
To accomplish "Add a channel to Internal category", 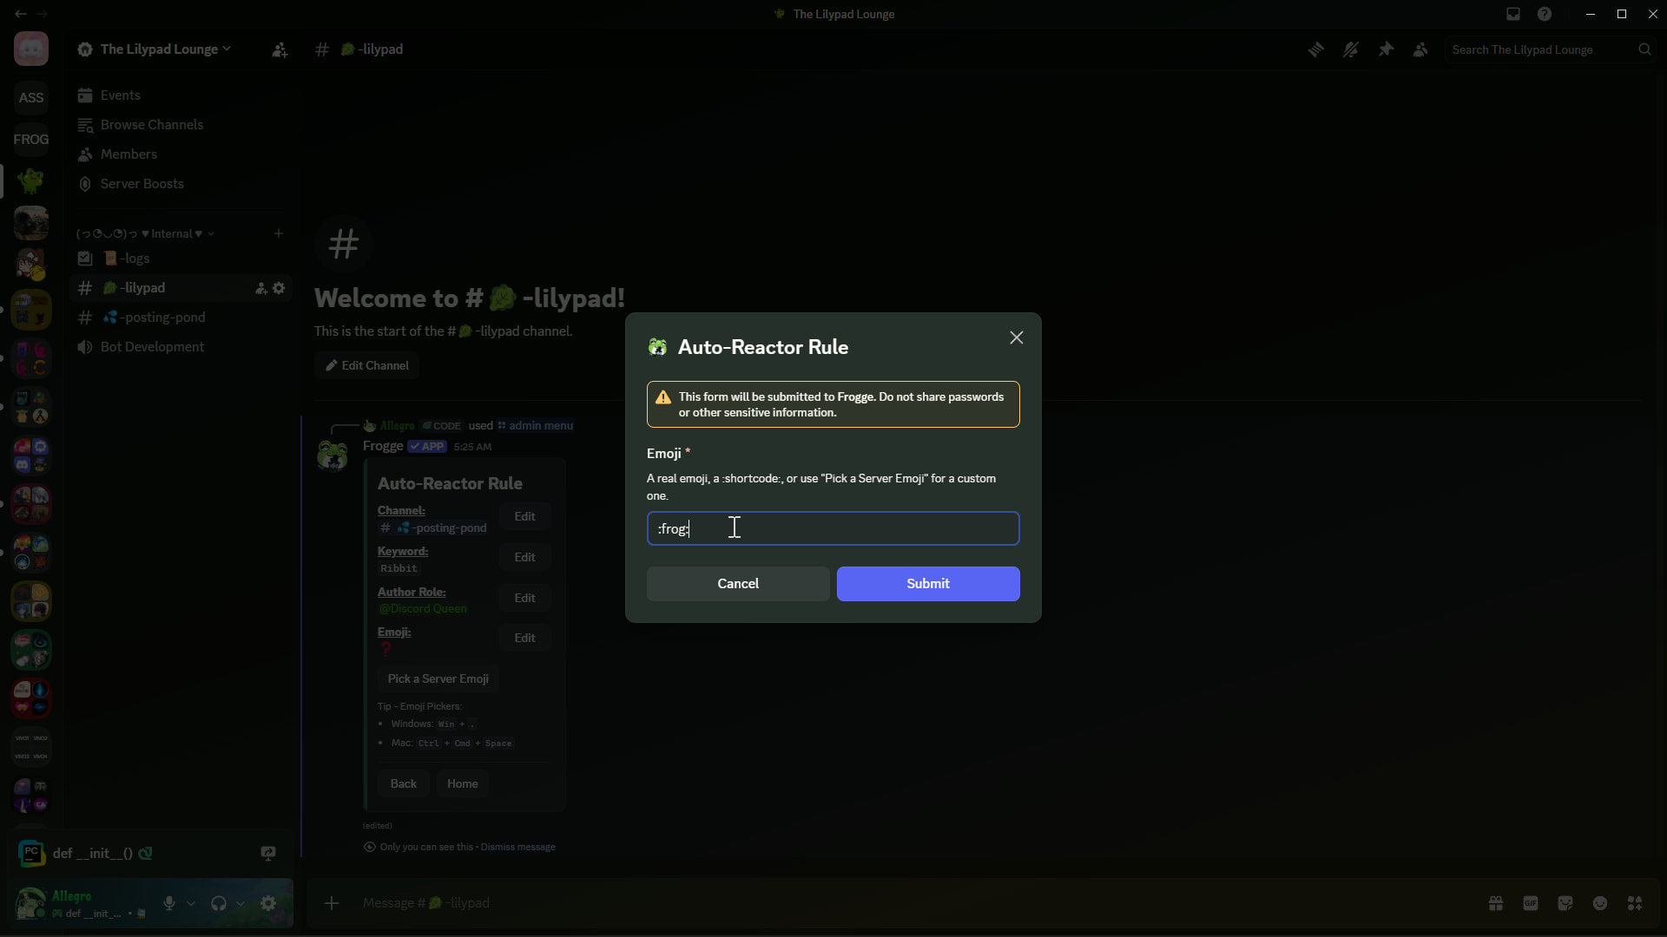I will tap(279, 233).
